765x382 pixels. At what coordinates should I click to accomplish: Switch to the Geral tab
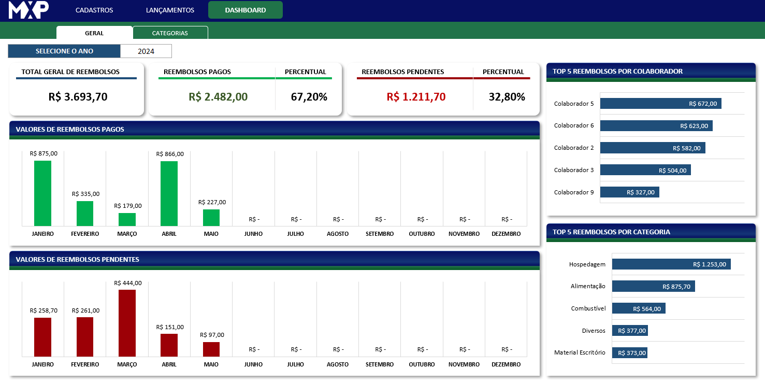click(x=94, y=33)
